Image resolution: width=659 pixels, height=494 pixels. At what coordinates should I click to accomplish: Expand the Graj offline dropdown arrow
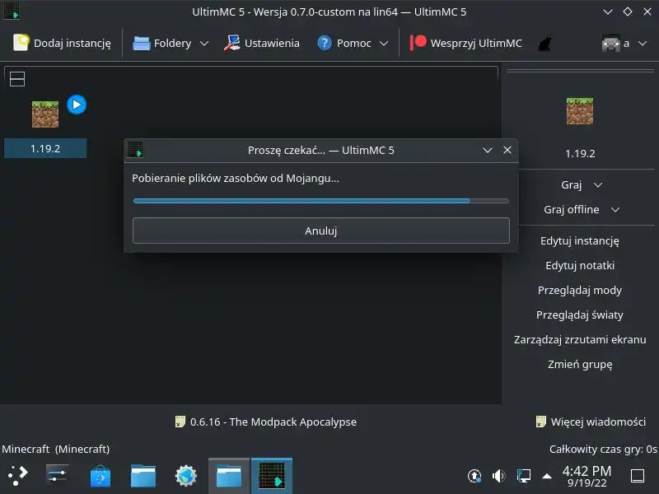pyautogui.click(x=615, y=209)
